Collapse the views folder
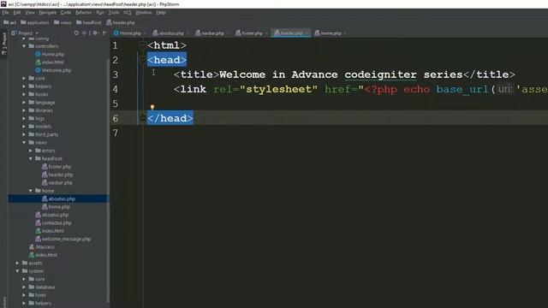The image size is (548, 308). 24,143
